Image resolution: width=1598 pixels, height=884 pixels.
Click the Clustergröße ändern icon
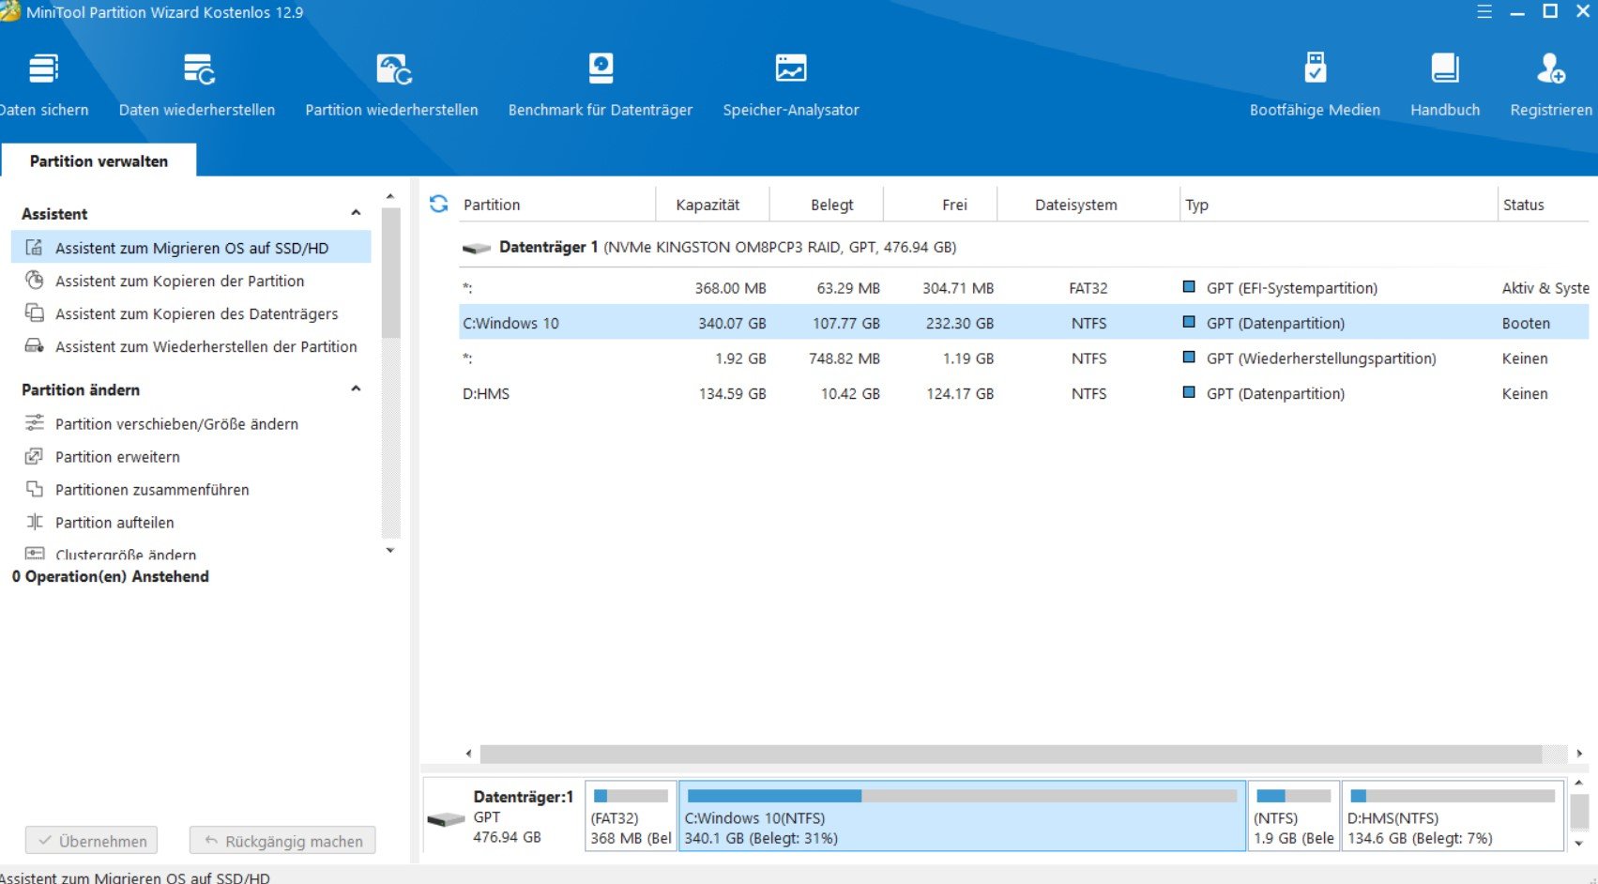tap(34, 554)
